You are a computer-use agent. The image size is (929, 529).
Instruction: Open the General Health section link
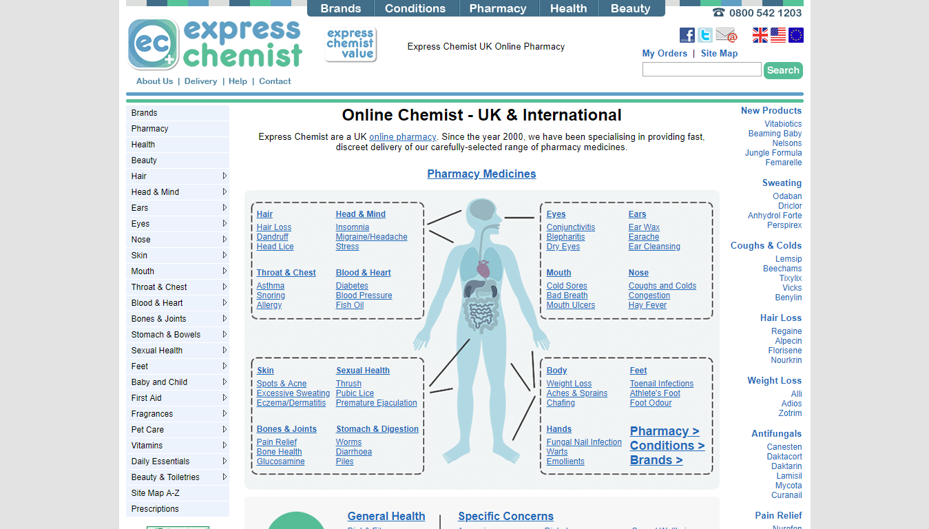386,516
